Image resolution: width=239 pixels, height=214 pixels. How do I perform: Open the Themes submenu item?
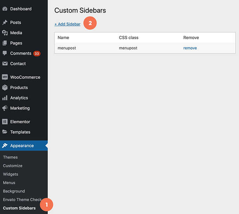(x=10, y=157)
